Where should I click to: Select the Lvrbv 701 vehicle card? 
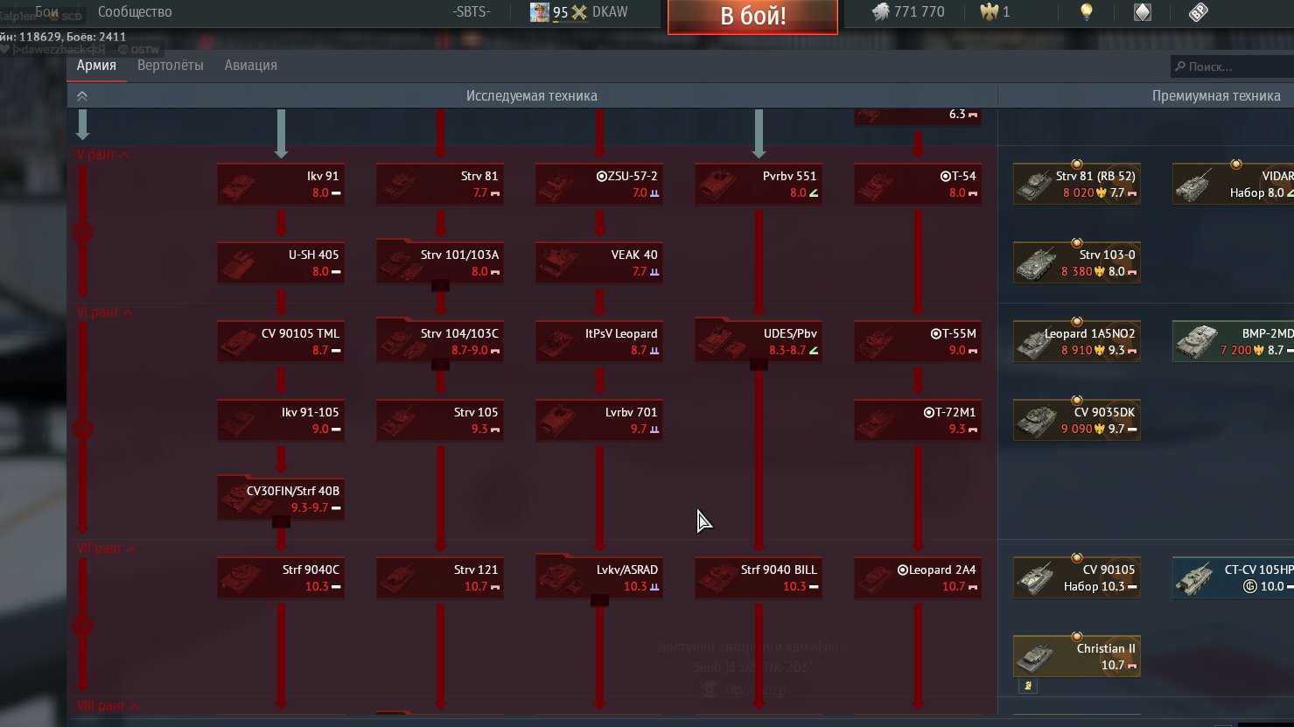click(599, 421)
